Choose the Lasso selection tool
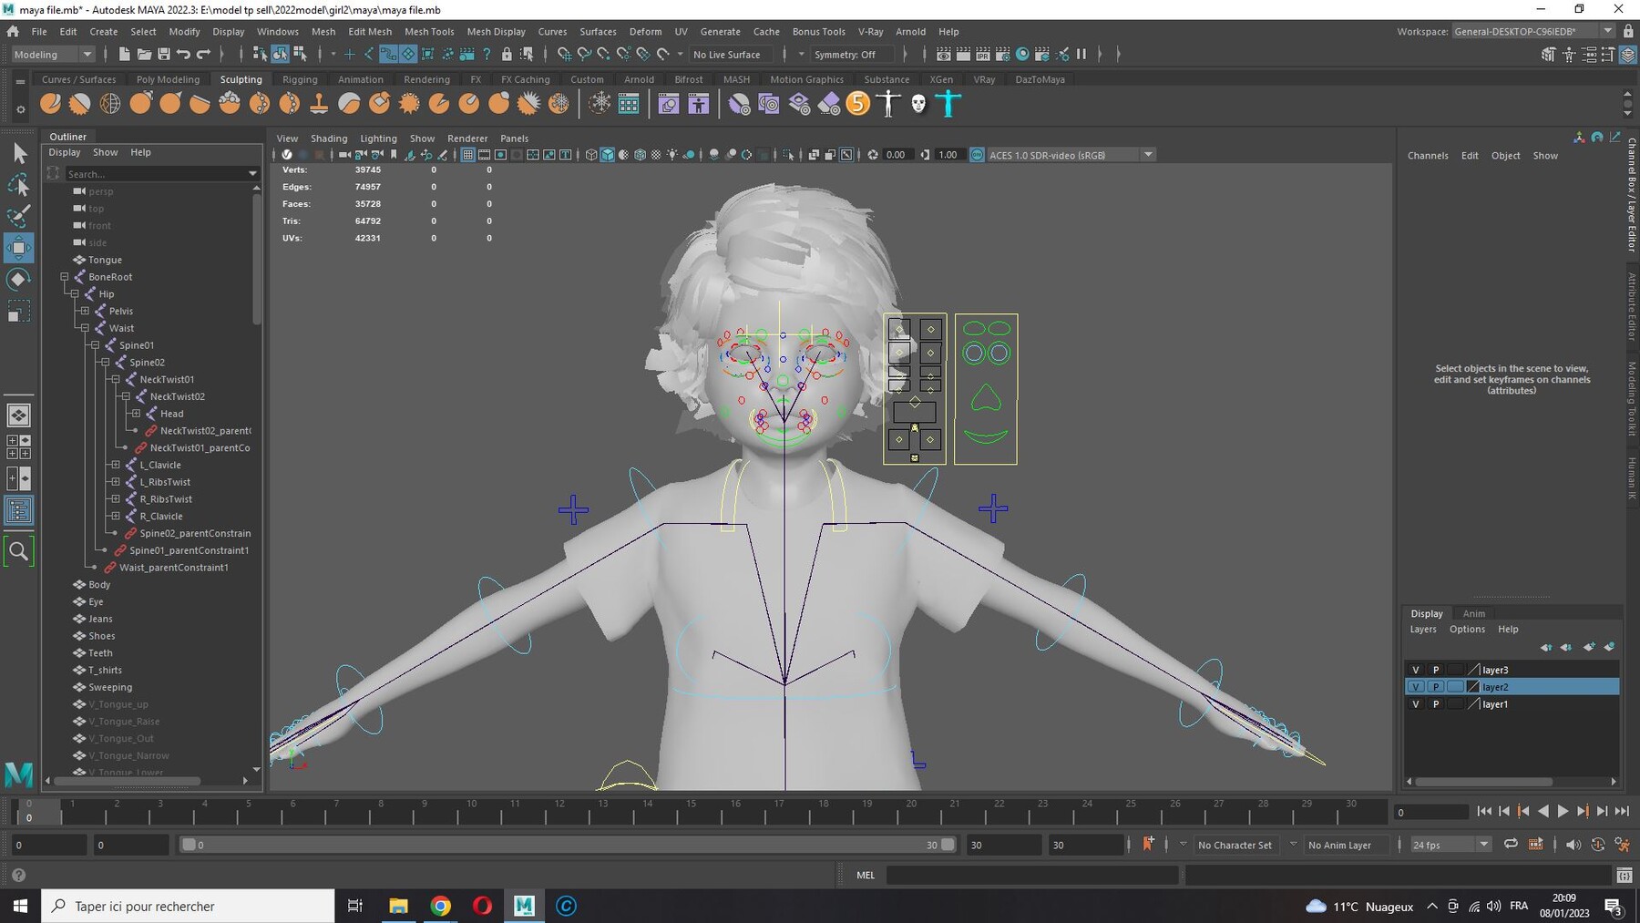Viewport: 1640px width, 923px height. pos(18,186)
